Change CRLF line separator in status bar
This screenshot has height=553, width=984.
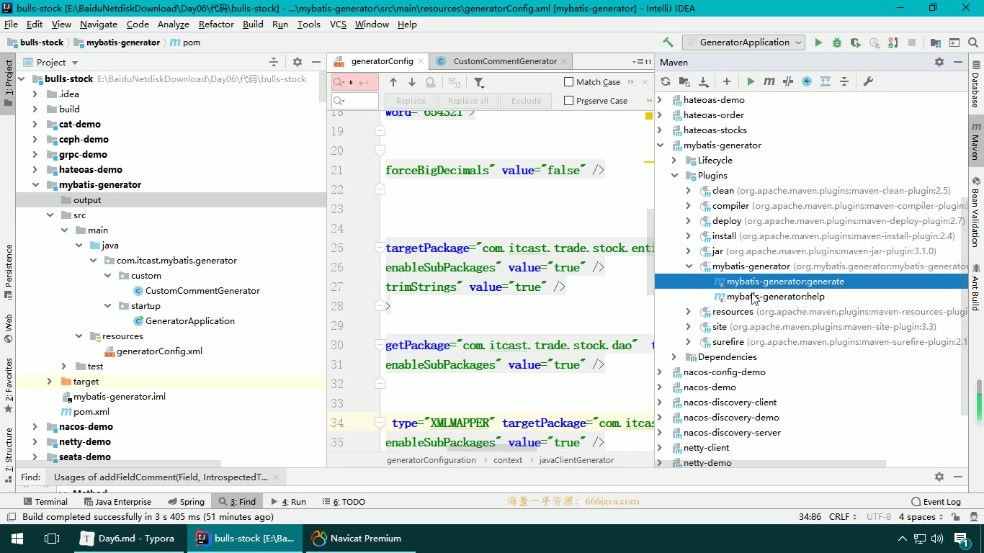843,517
